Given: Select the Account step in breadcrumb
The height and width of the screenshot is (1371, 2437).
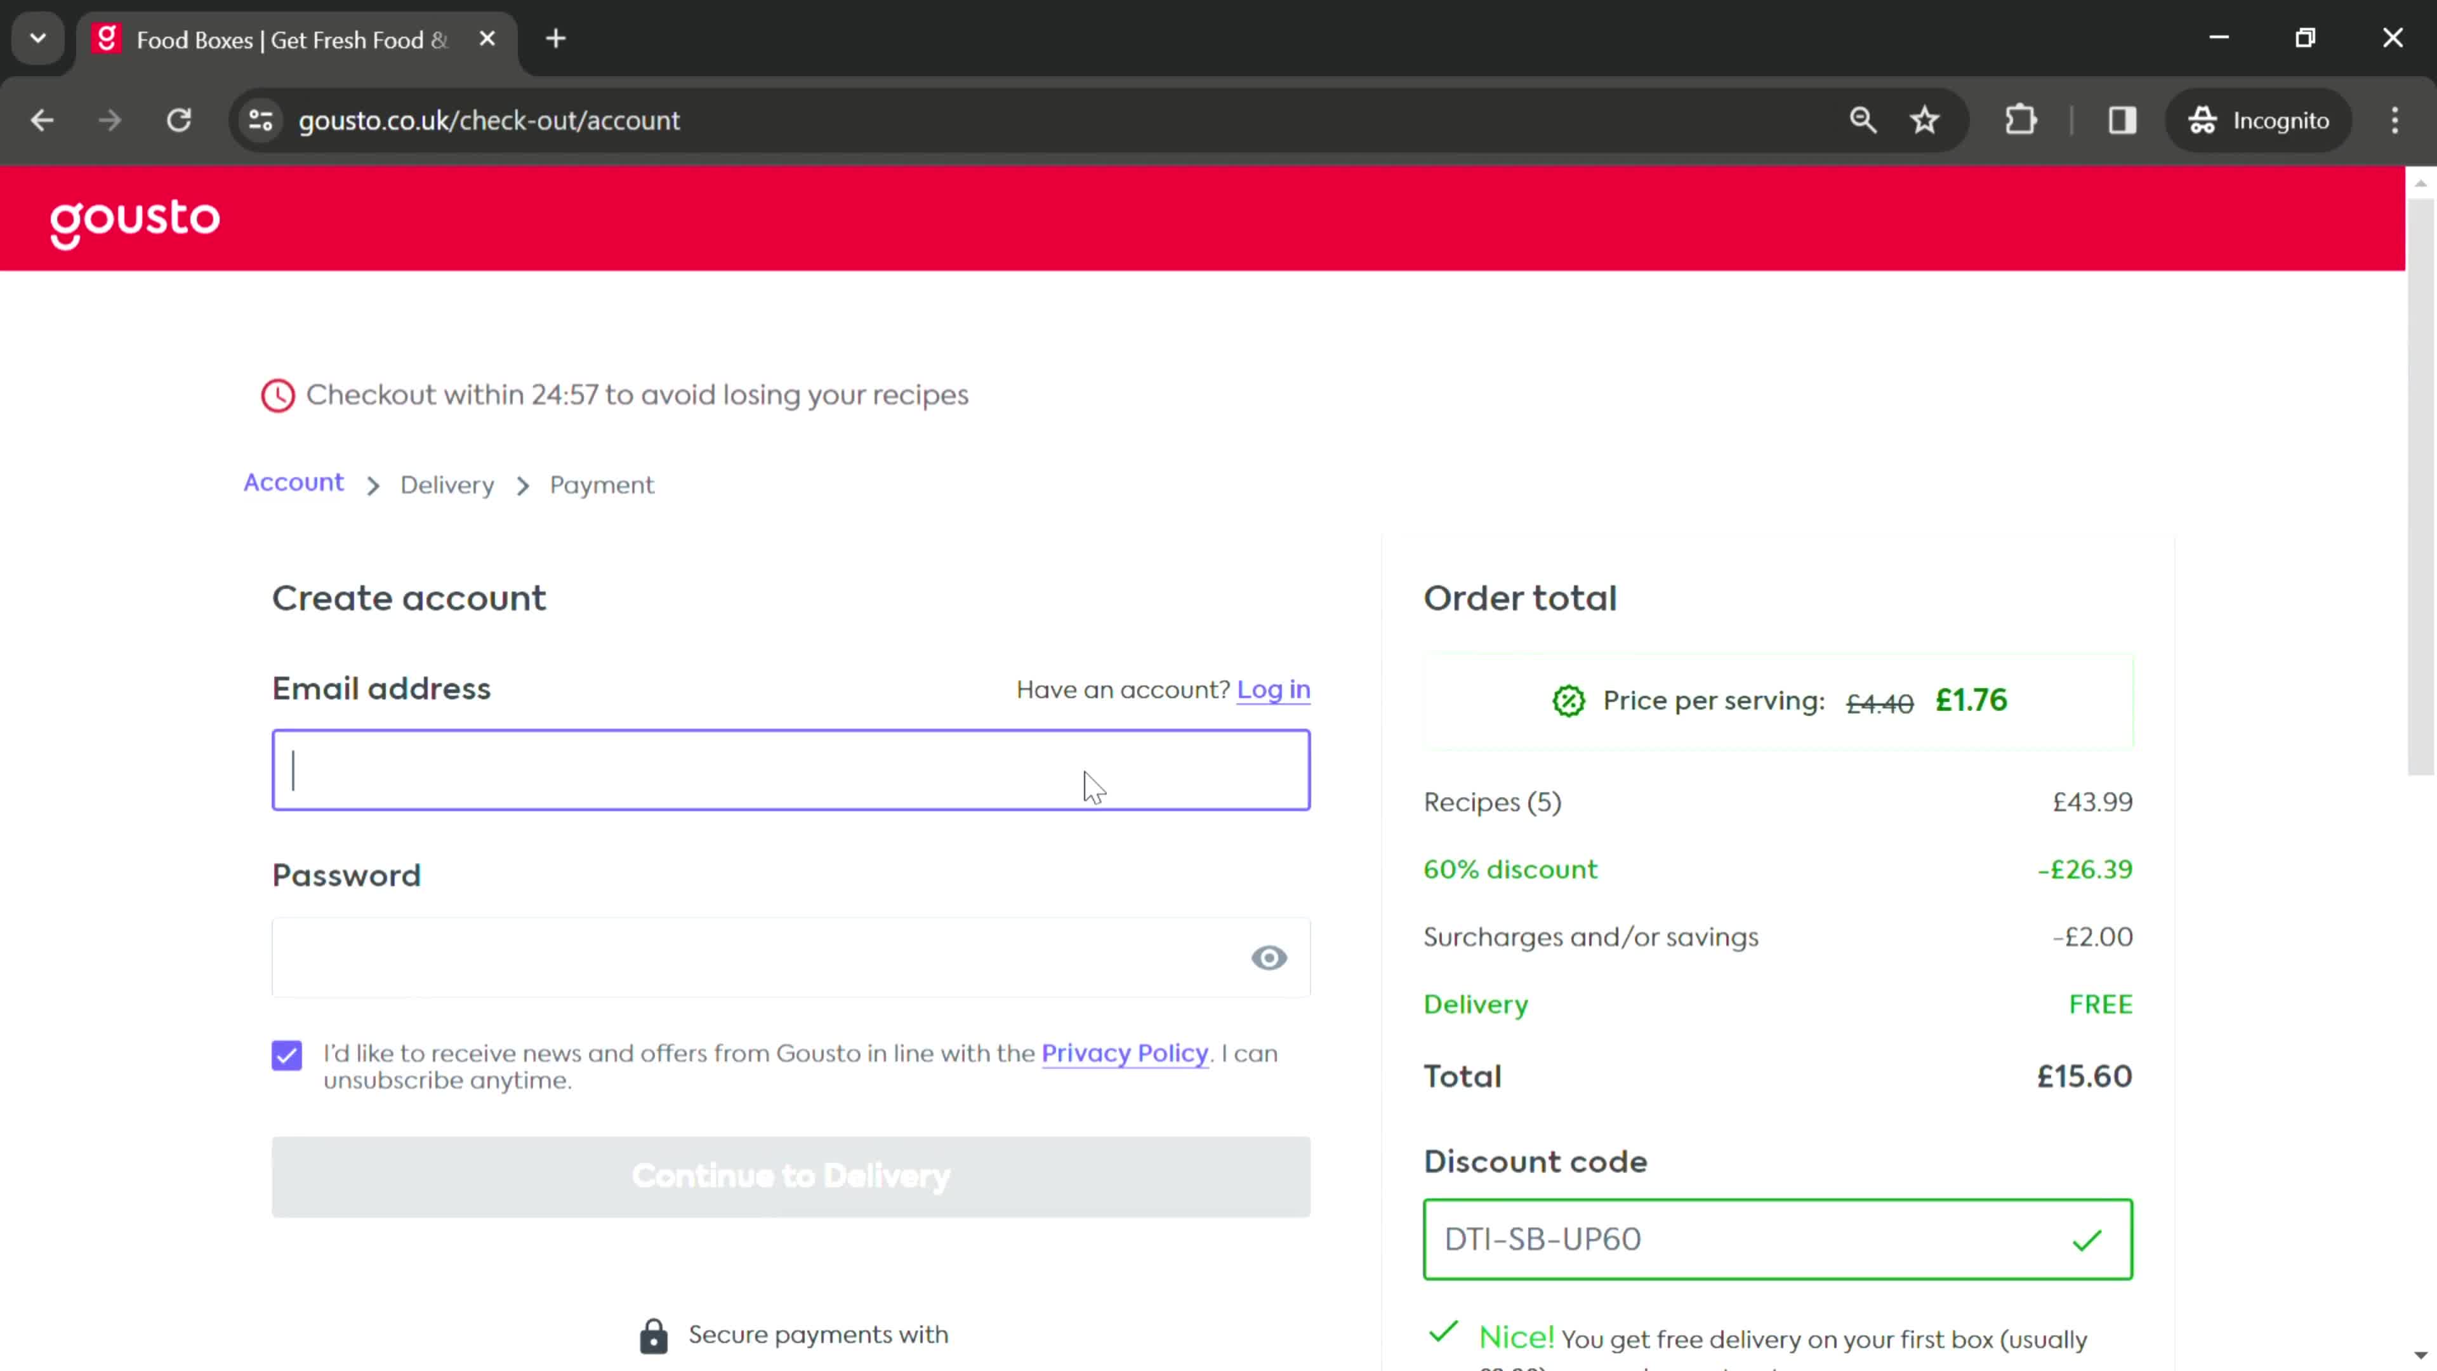Looking at the screenshot, I should (x=293, y=484).
